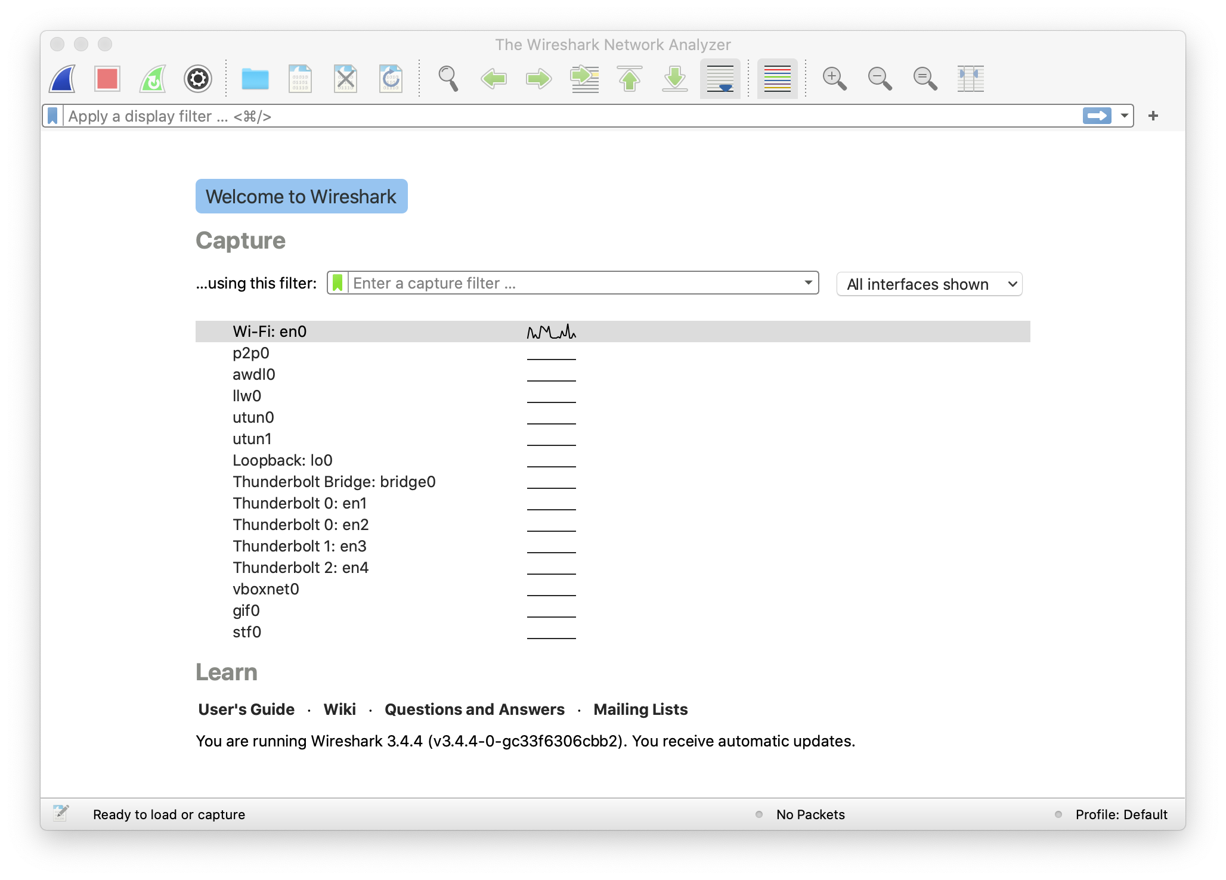Select Wi-Fi: en0 interface
Screen dimensions: 1226x880
pos(613,331)
